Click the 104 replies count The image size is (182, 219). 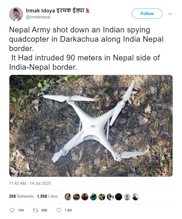(x=21, y=210)
